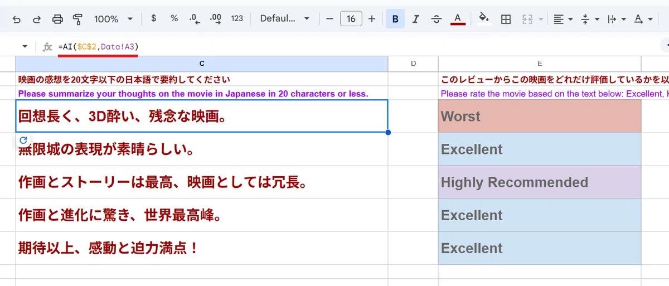Click the Merge cells icon
Screen dimensions: 669x286
point(527,20)
